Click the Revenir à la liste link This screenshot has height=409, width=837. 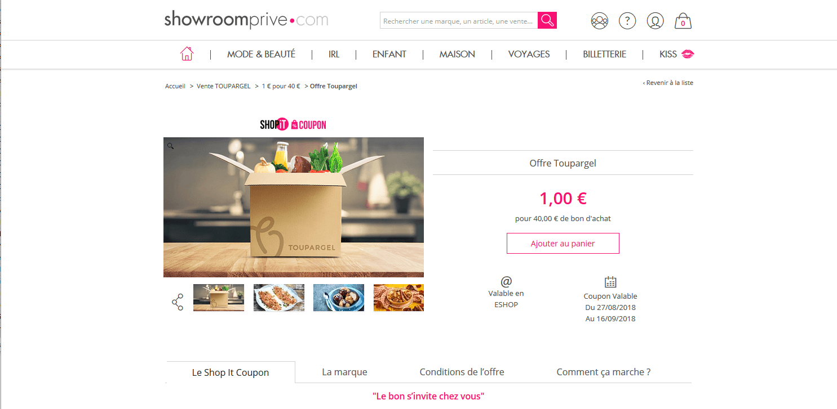668,83
